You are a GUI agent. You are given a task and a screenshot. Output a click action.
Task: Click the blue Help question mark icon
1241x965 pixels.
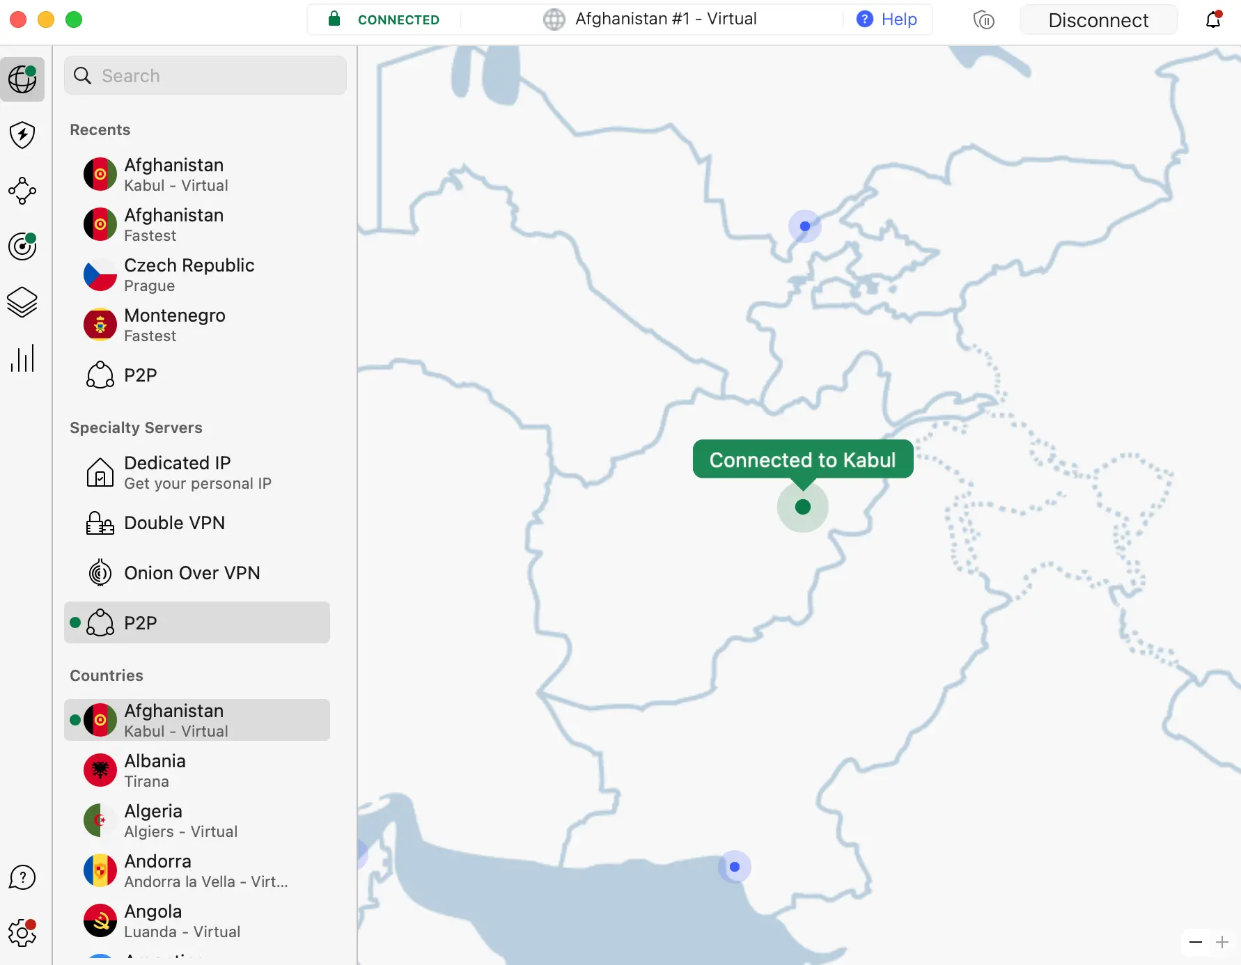[865, 19]
